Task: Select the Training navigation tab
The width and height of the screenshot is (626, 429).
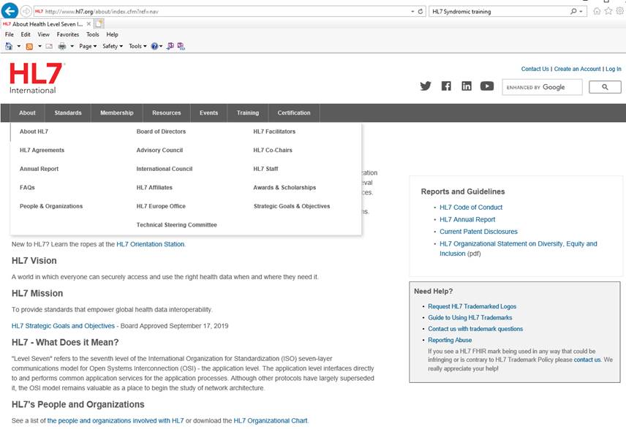Action: point(248,113)
